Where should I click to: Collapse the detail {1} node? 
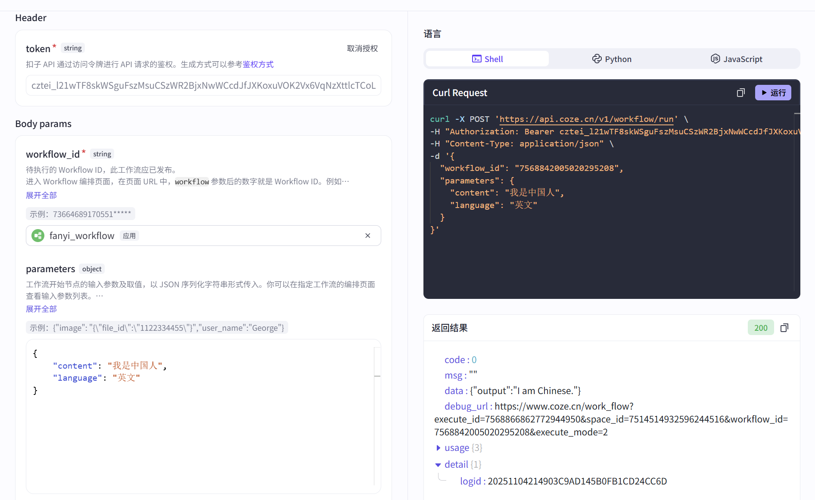pos(438,465)
